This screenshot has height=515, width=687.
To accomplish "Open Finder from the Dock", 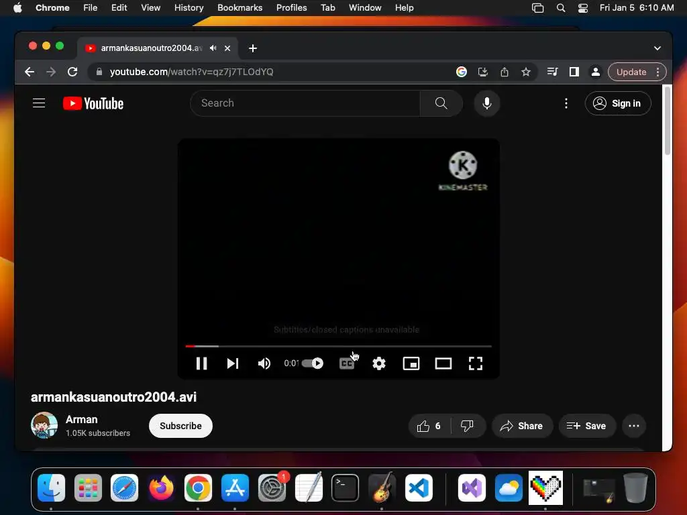I will coord(51,488).
